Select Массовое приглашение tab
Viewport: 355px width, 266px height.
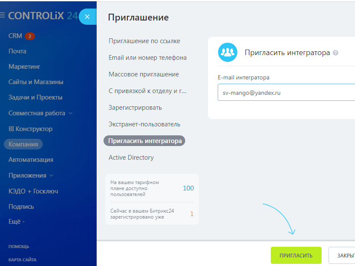click(x=144, y=74)
